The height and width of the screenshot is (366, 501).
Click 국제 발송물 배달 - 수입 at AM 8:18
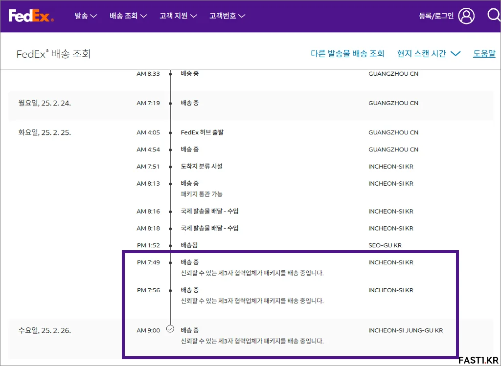(209, 228)
